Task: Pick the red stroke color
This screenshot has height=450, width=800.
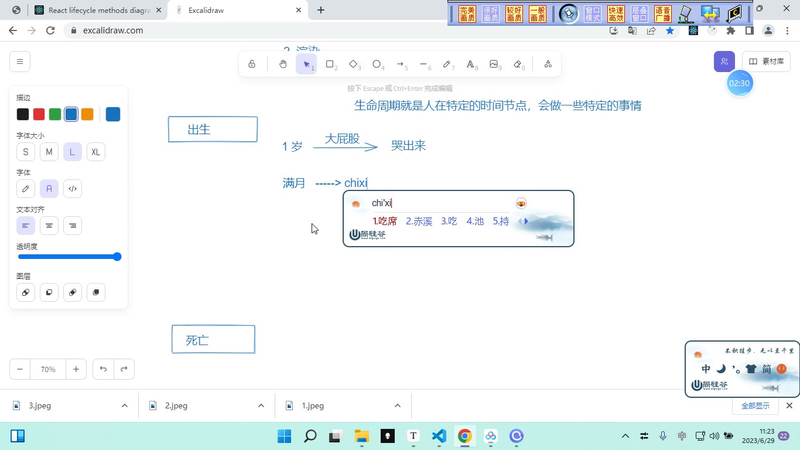Action: (39, 114)
